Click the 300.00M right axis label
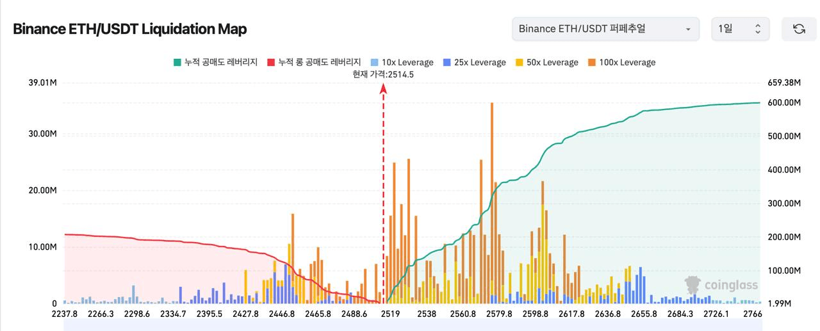Image resolution: width=820 pixels, height=331 pixels. pos(784,204)
